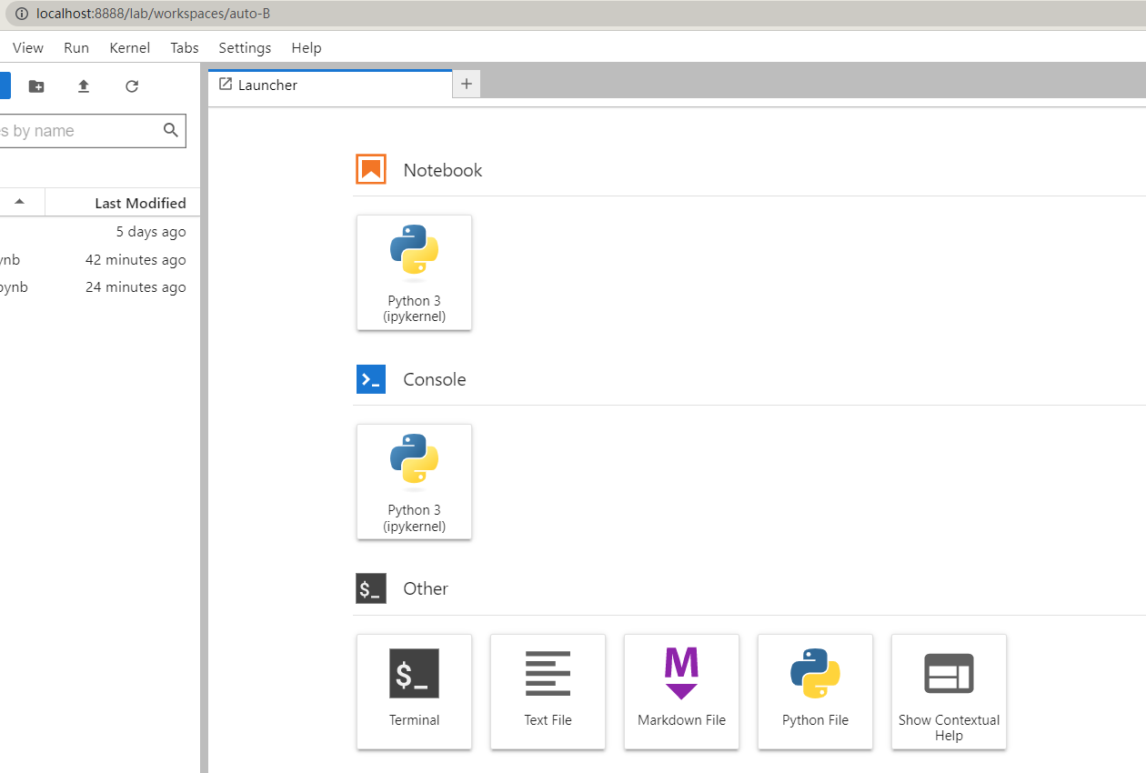Launch Python 3 notebook from Notebook section
The image size is (1146, 773).
414,272
